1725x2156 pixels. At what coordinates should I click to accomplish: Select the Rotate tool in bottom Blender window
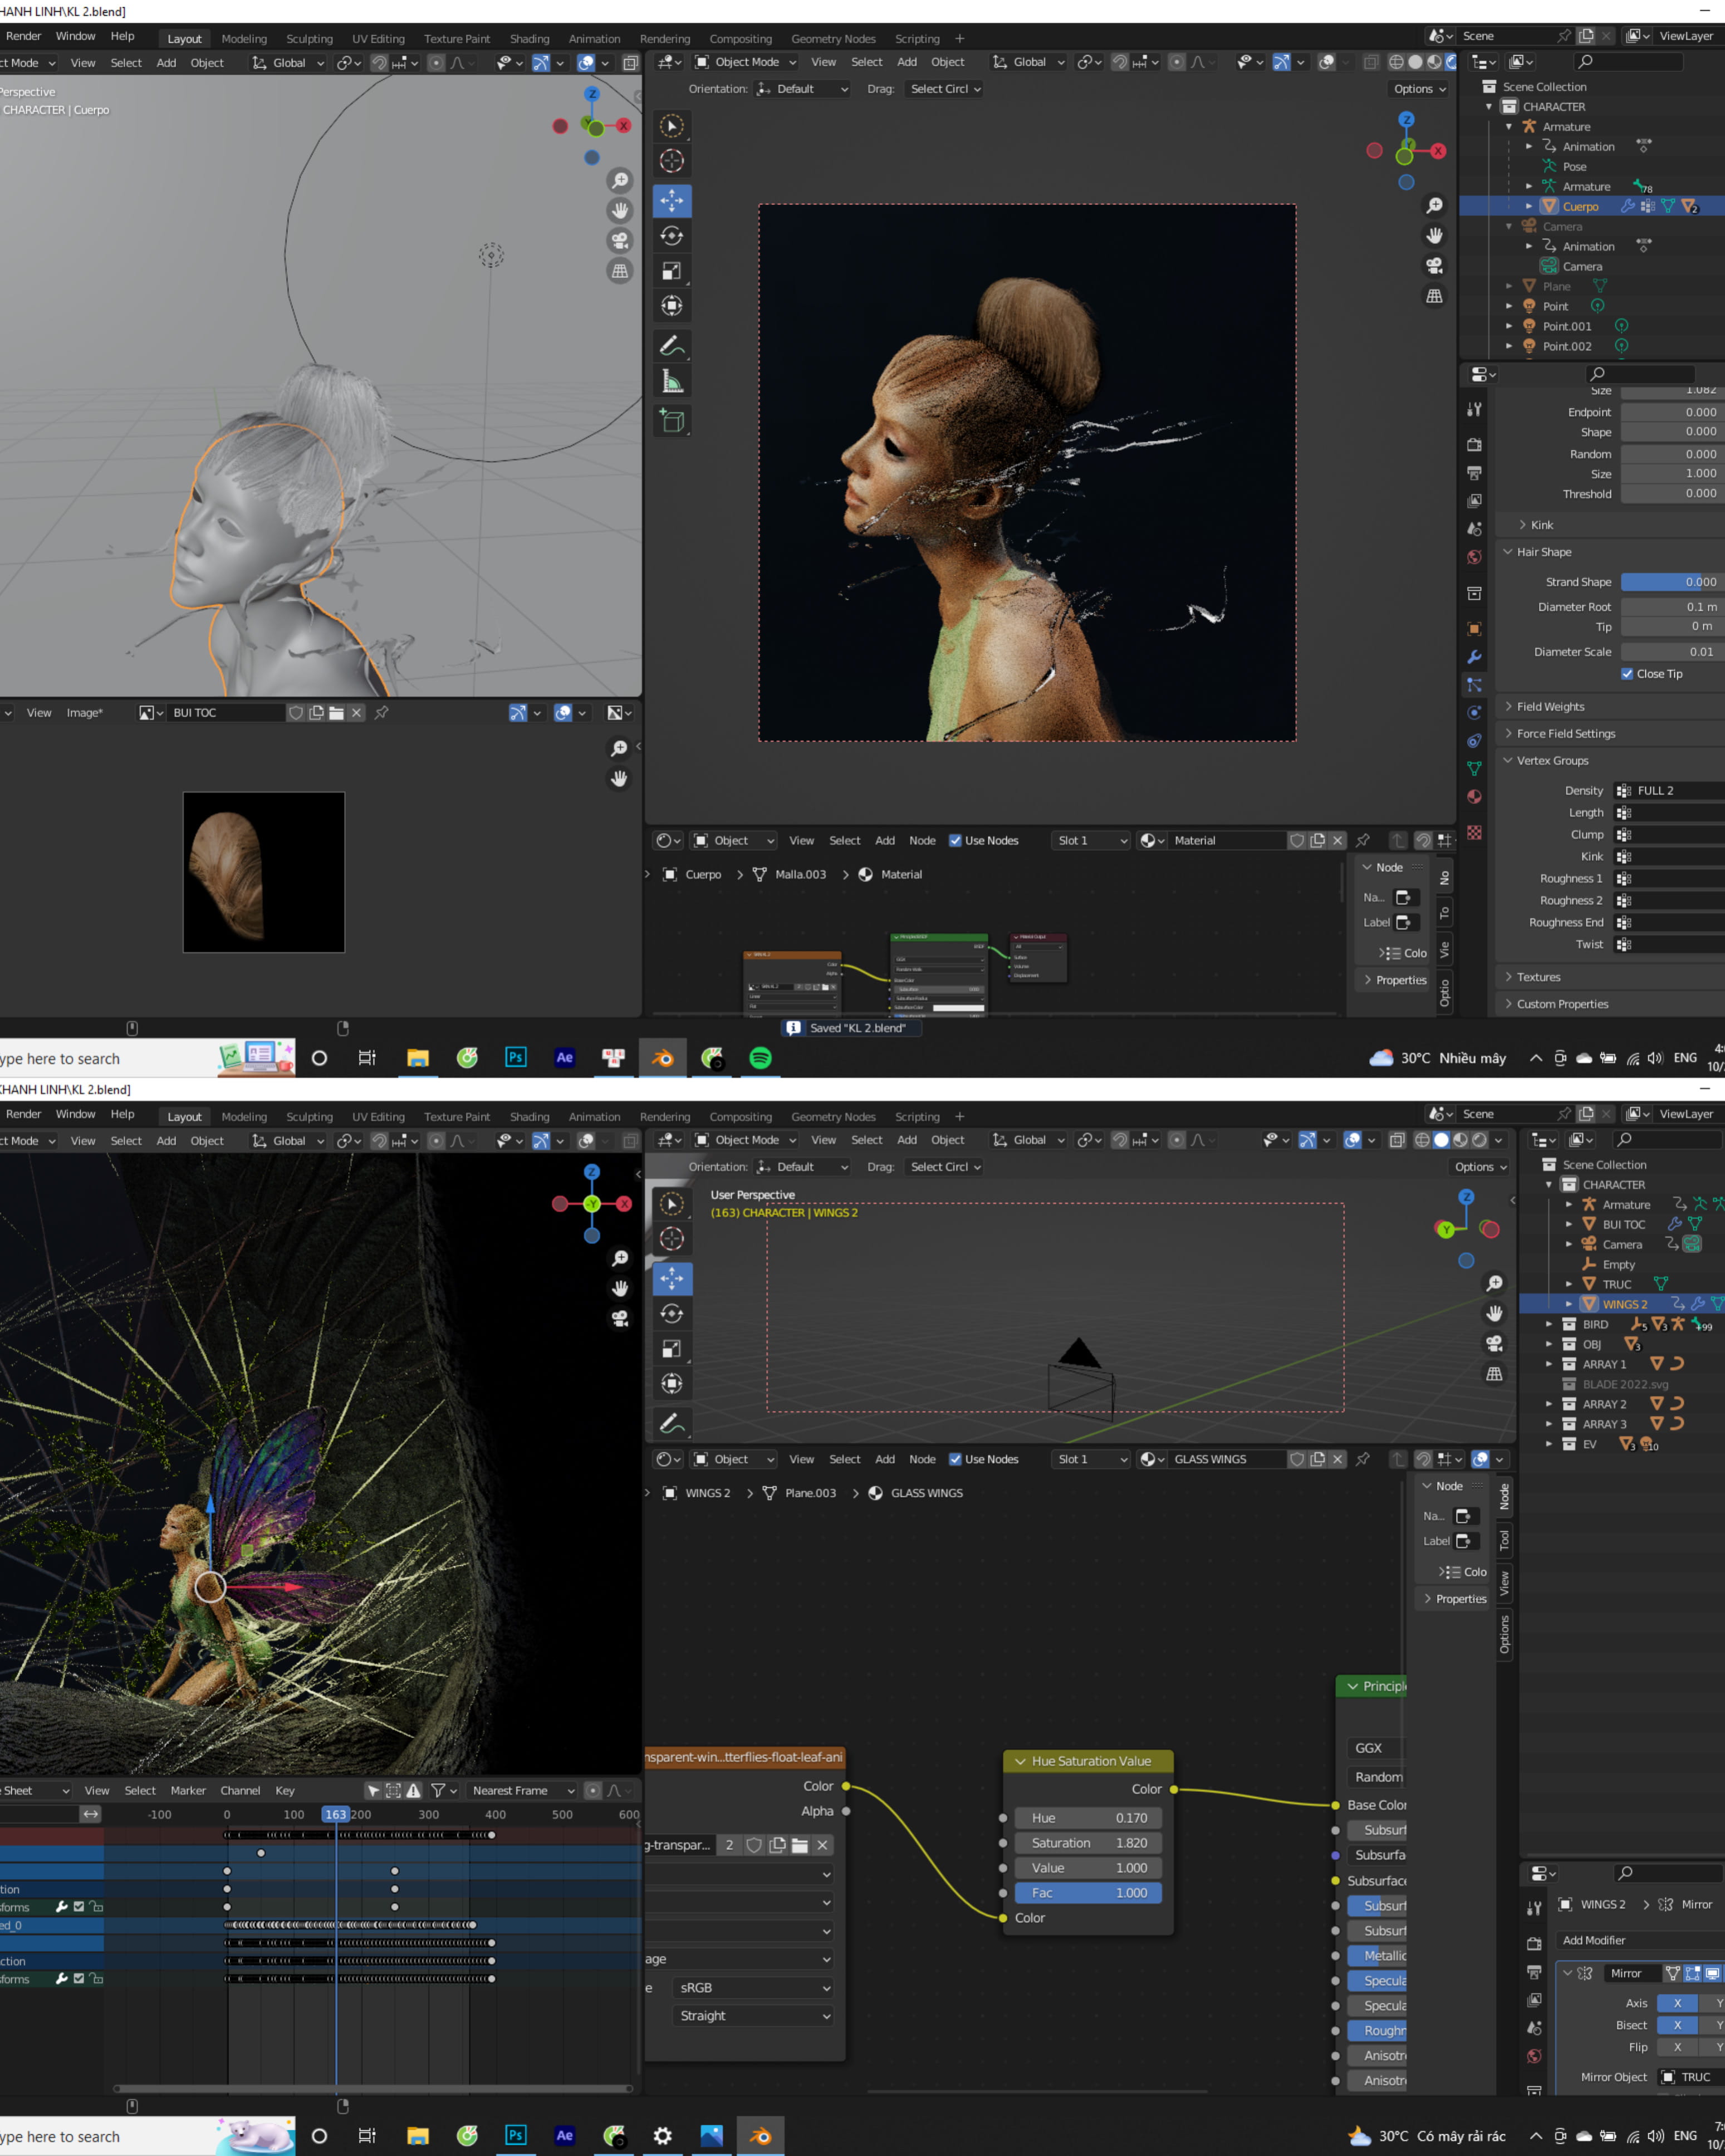672,1313
